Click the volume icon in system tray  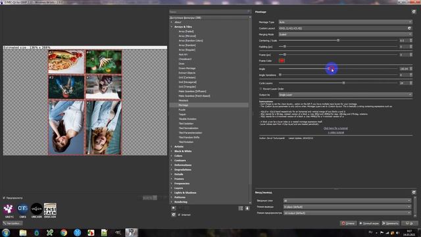tap(397, 232)
